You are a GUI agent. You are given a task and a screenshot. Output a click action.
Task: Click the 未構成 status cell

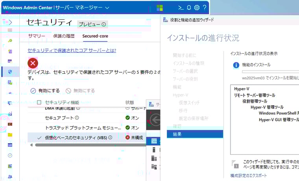click(x=134, y=137)
